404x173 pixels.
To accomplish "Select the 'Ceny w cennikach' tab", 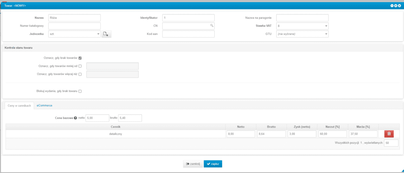I will (x=19, y=105).
